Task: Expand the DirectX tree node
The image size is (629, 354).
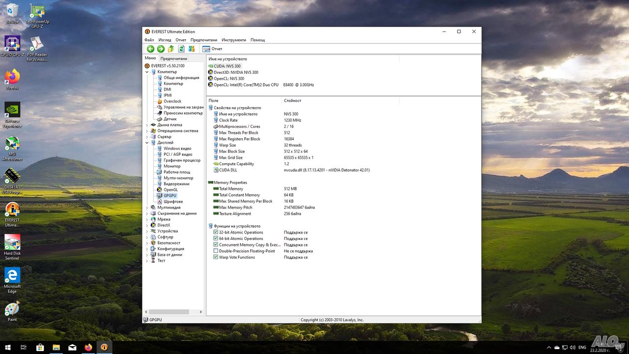Action: point(147,225)
